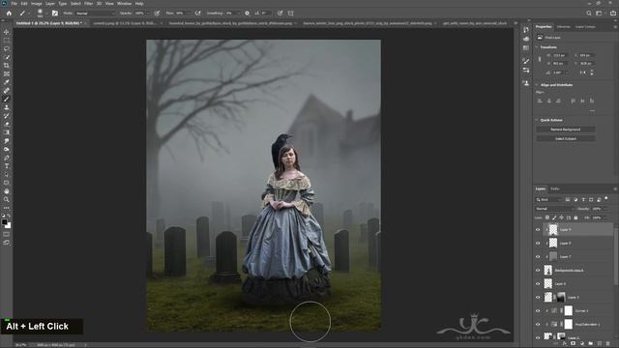Hide Layer 7 visibility eye
Viewport: 619px width, 348px height.
tap(538, 256)
